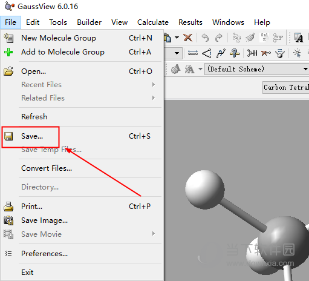Expand the Save Movie submenu
The height and width of the screenshot is (281, 309).
[82, 234]
